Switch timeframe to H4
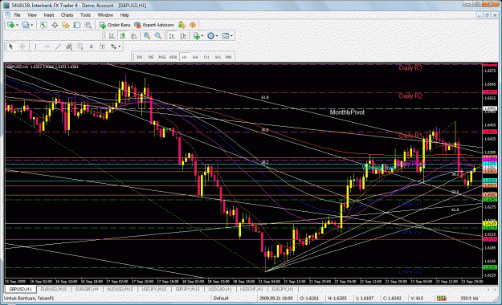Image resolution: width=502 pixels, height=305 pixels. (x=195, y=57)
